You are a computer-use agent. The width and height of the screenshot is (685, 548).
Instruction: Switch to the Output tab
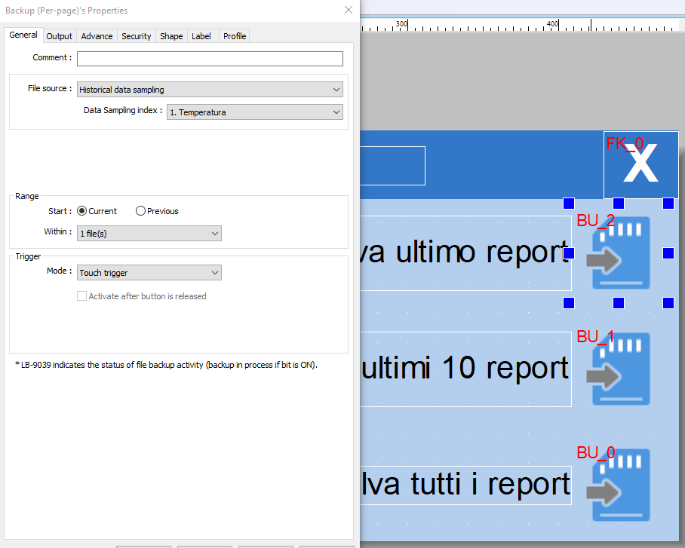[59, 36]
